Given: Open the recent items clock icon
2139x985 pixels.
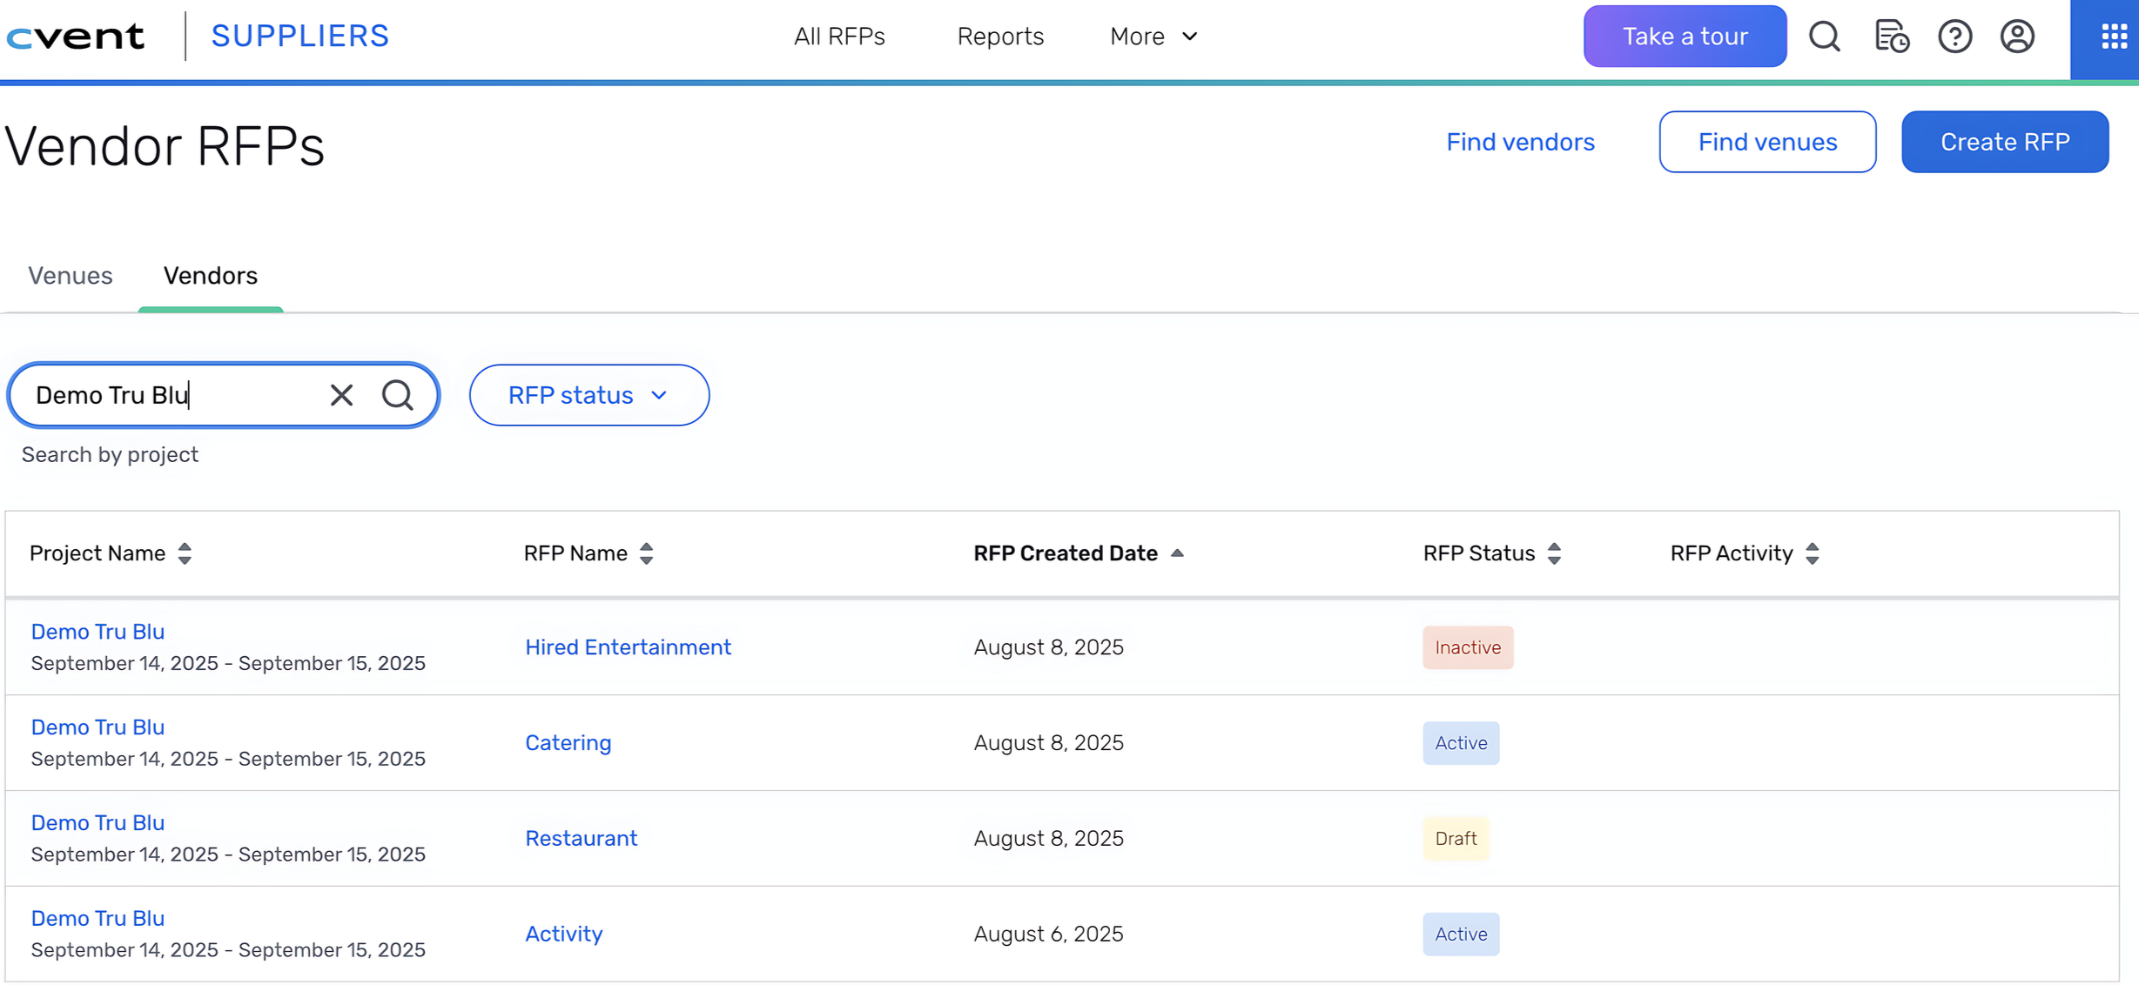Looking at the screenshot, I should [1891, 37].
